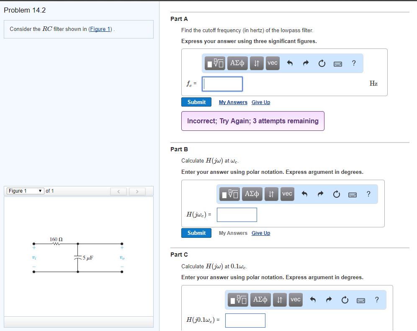This screenshot has width=417, height=331.
Task: Click grayed 'My Answers' text in Part B
Action: (233, 233)
